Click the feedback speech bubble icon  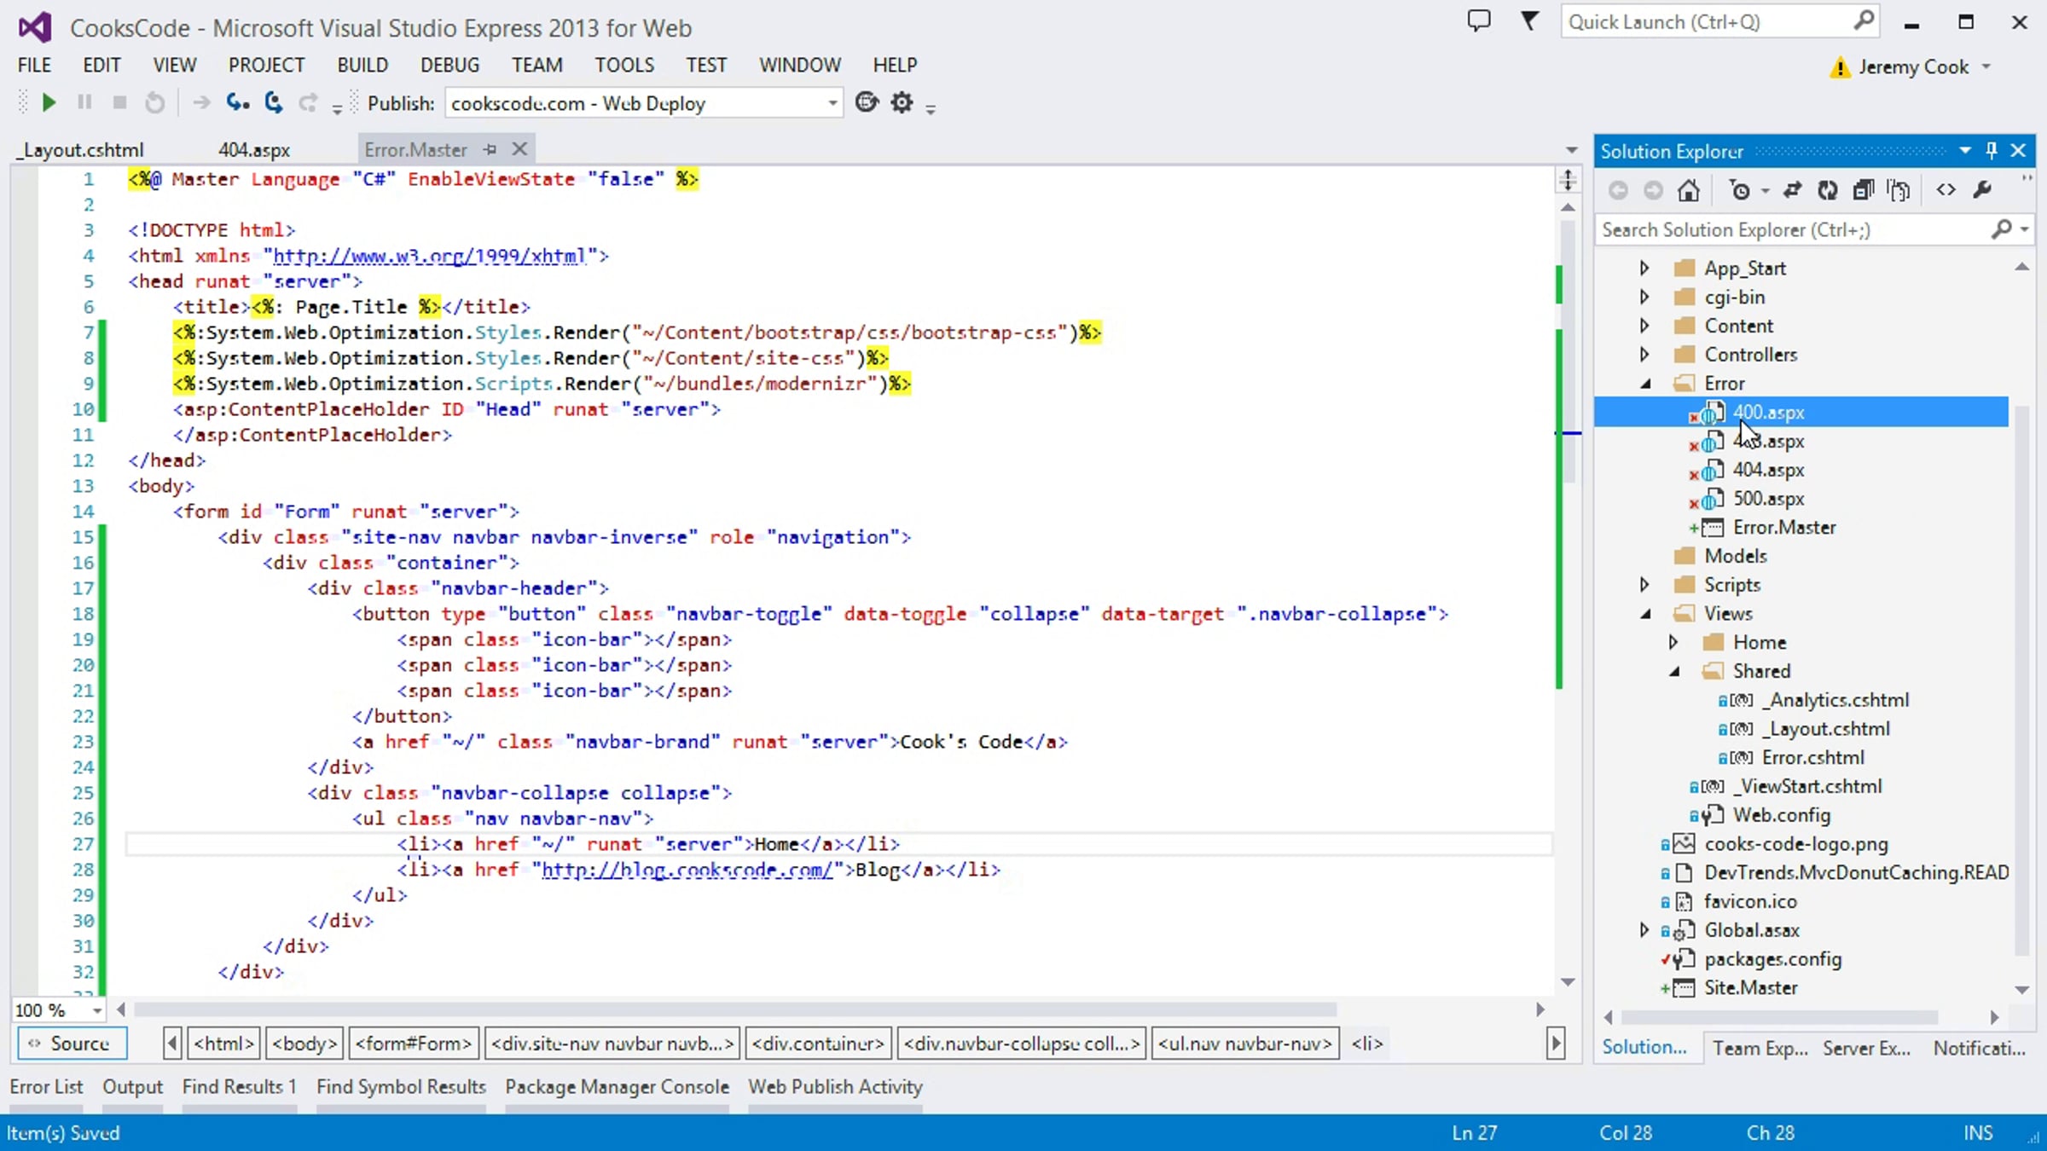(x=1479, y=20)
